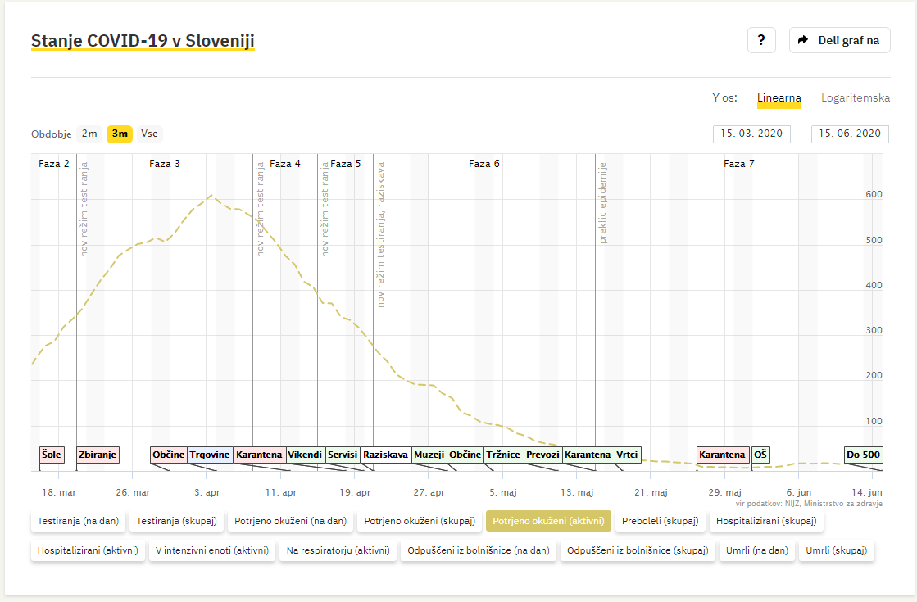The image size is (917, 602).
Task: Edit start date 15. 03. 2020
Action: 751,134
